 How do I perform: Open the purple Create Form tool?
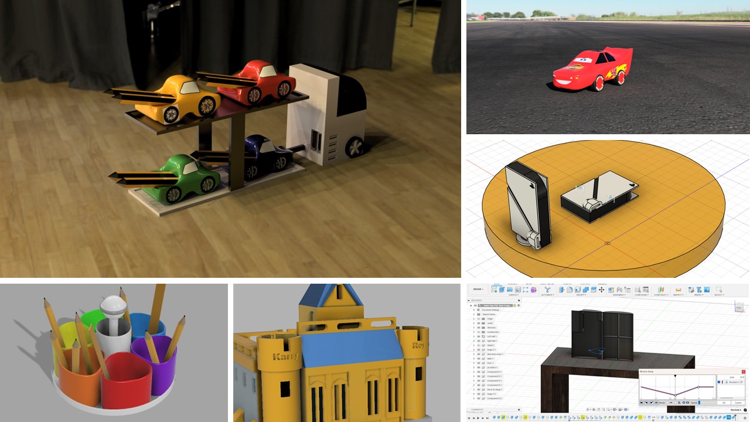tap(533, 290)
